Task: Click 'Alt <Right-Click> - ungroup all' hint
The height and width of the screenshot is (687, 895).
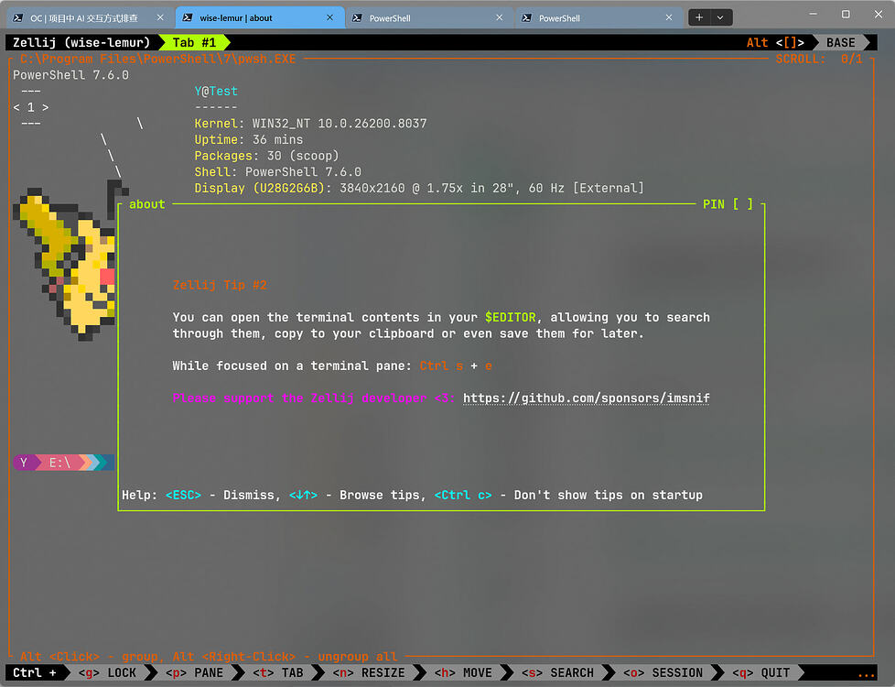Action: (285, 656)
